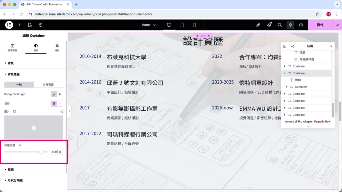Select the 一般 normal state tab
The image size is (342, 192).
(x=19, y=85)
